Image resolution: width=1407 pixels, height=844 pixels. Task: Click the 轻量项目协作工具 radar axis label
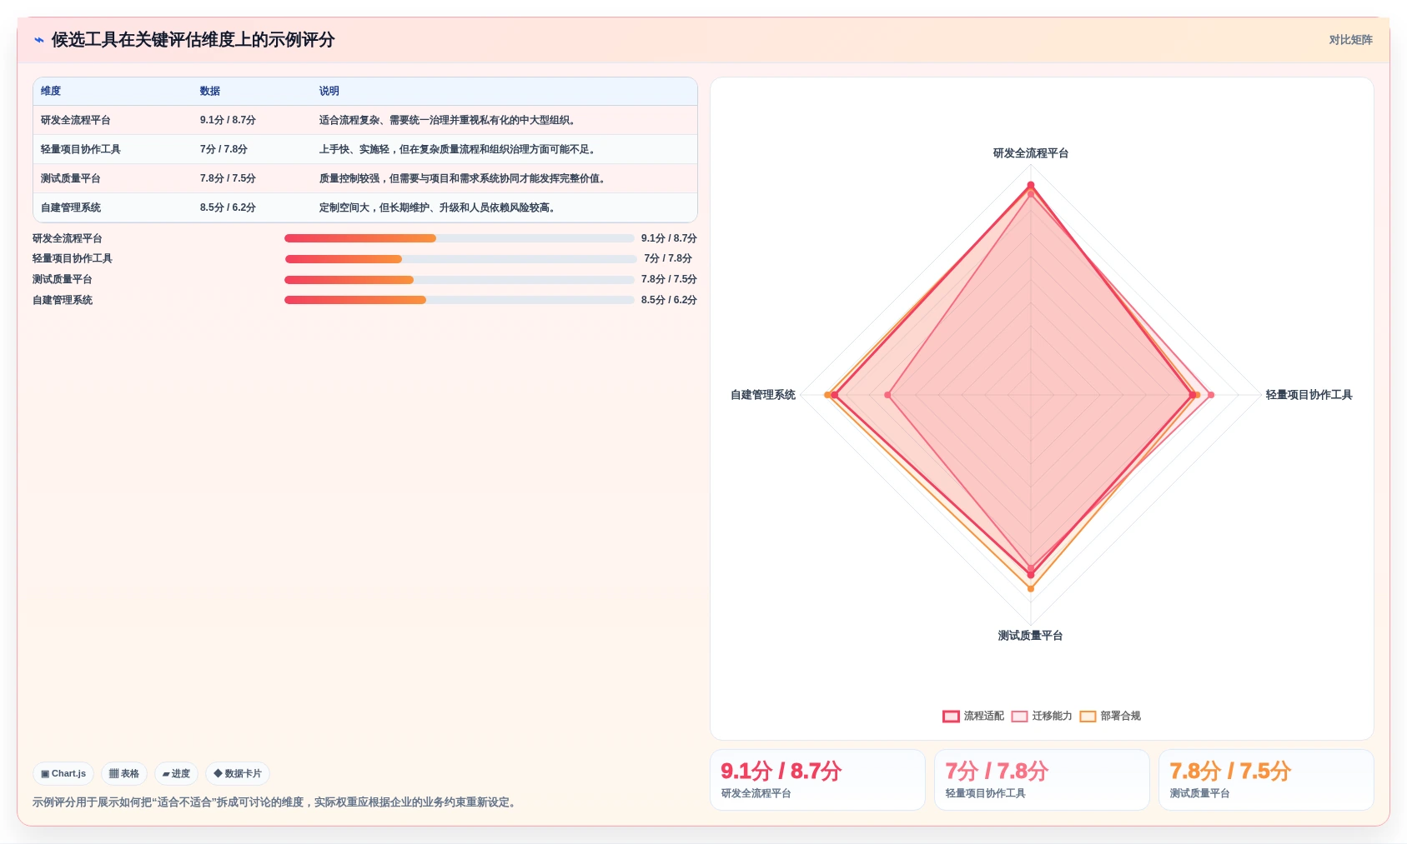pos(1309,395)
